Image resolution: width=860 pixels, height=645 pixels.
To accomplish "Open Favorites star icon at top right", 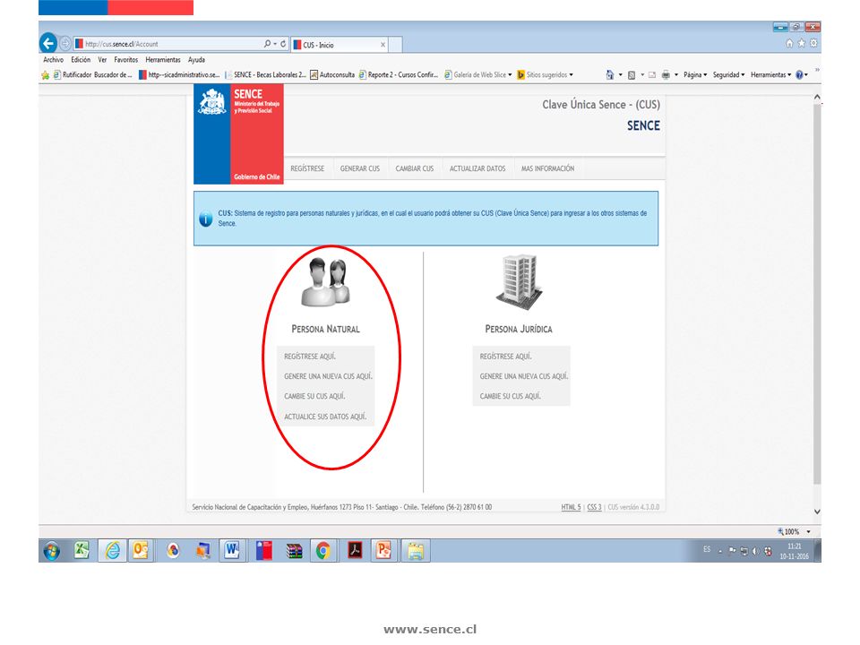I will (x=801, y=43).
